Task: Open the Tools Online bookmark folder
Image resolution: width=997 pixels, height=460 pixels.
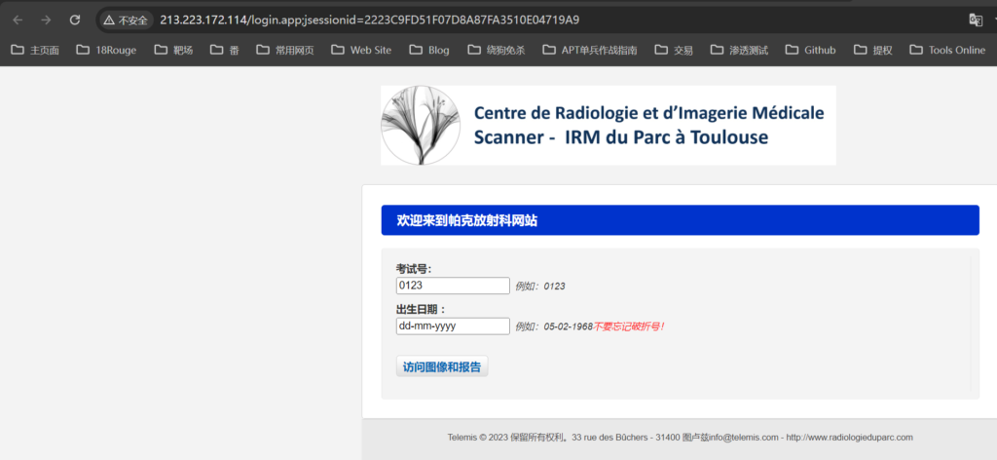Action: click(x=947, y=51)
